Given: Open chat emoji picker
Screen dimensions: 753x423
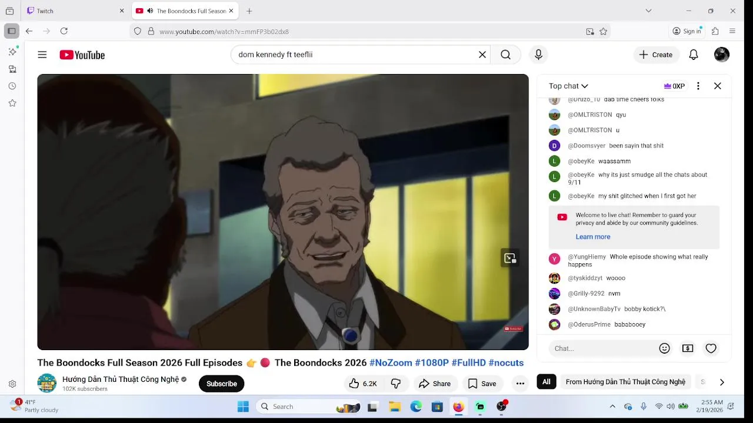Looking at the screenshot, I should pyautogui.click(x=664, y=348).
